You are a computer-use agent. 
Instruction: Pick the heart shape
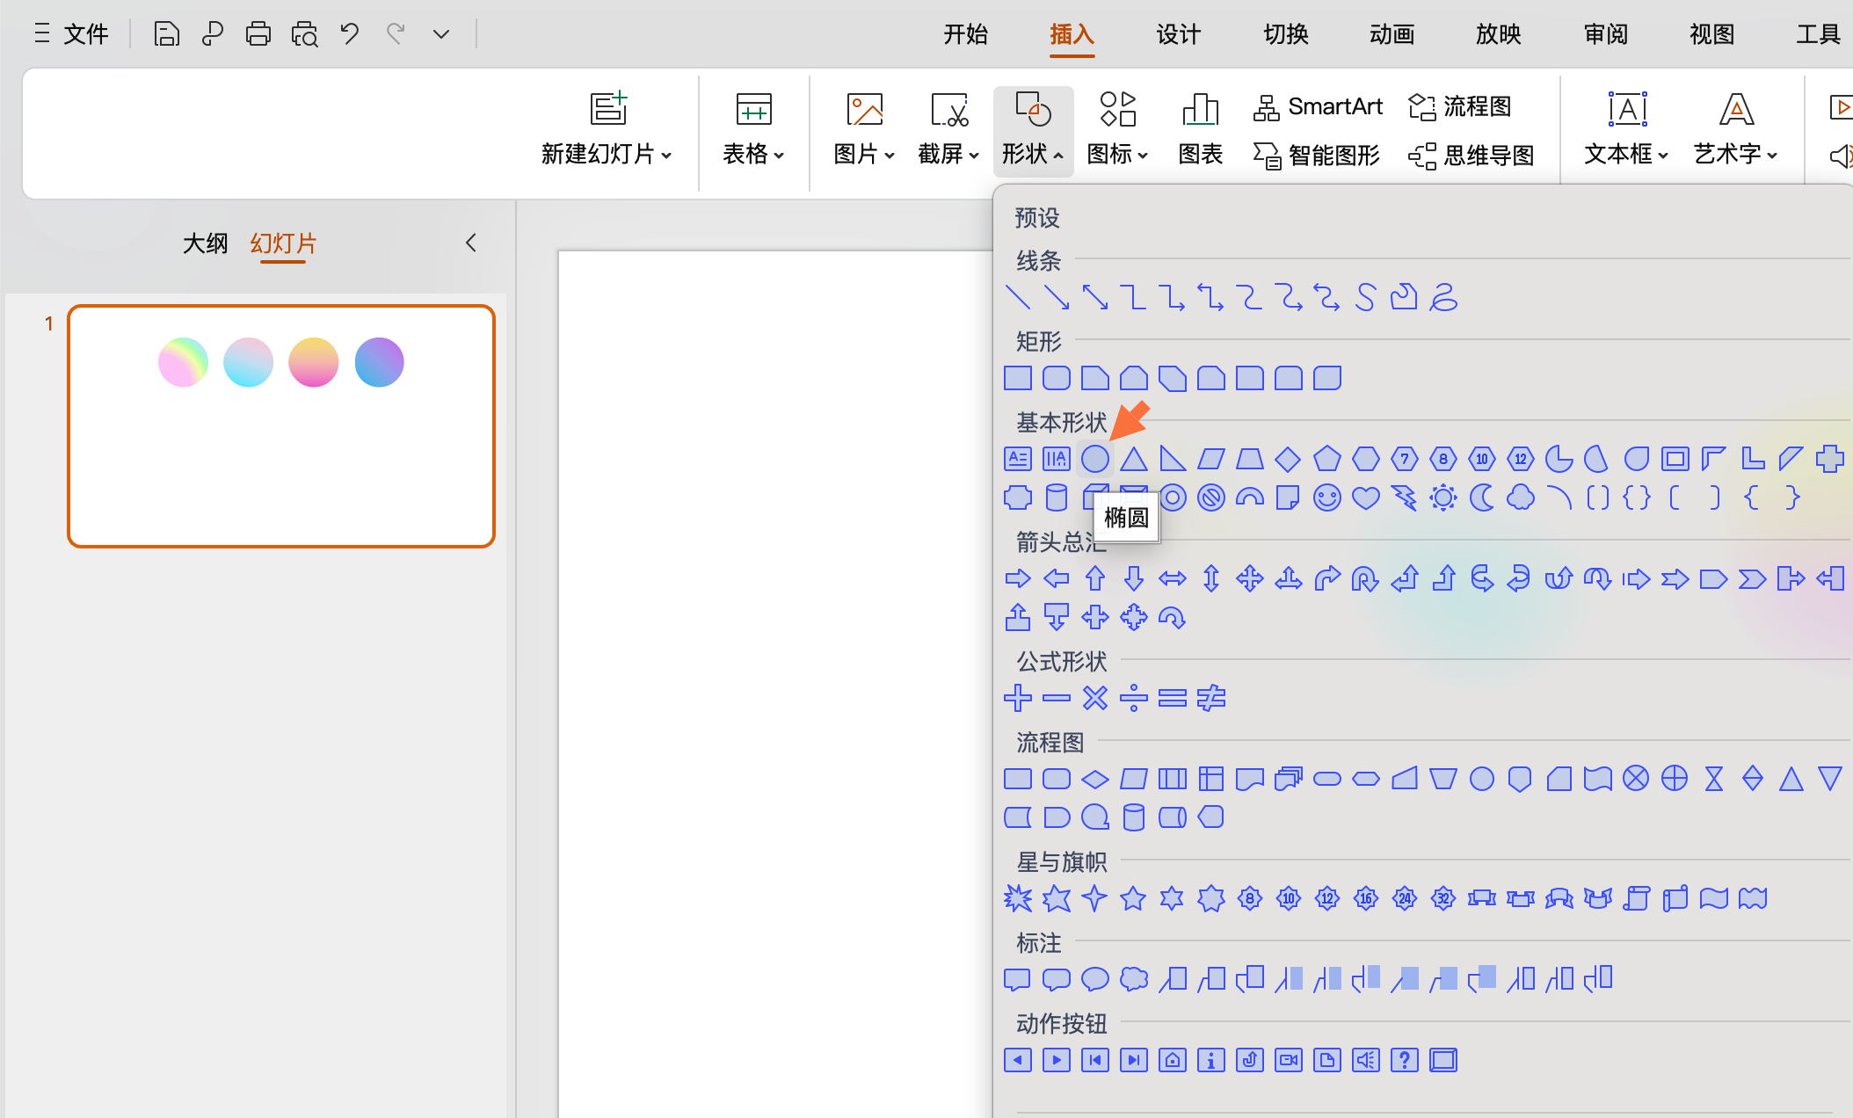click(x=1365, y=498)
